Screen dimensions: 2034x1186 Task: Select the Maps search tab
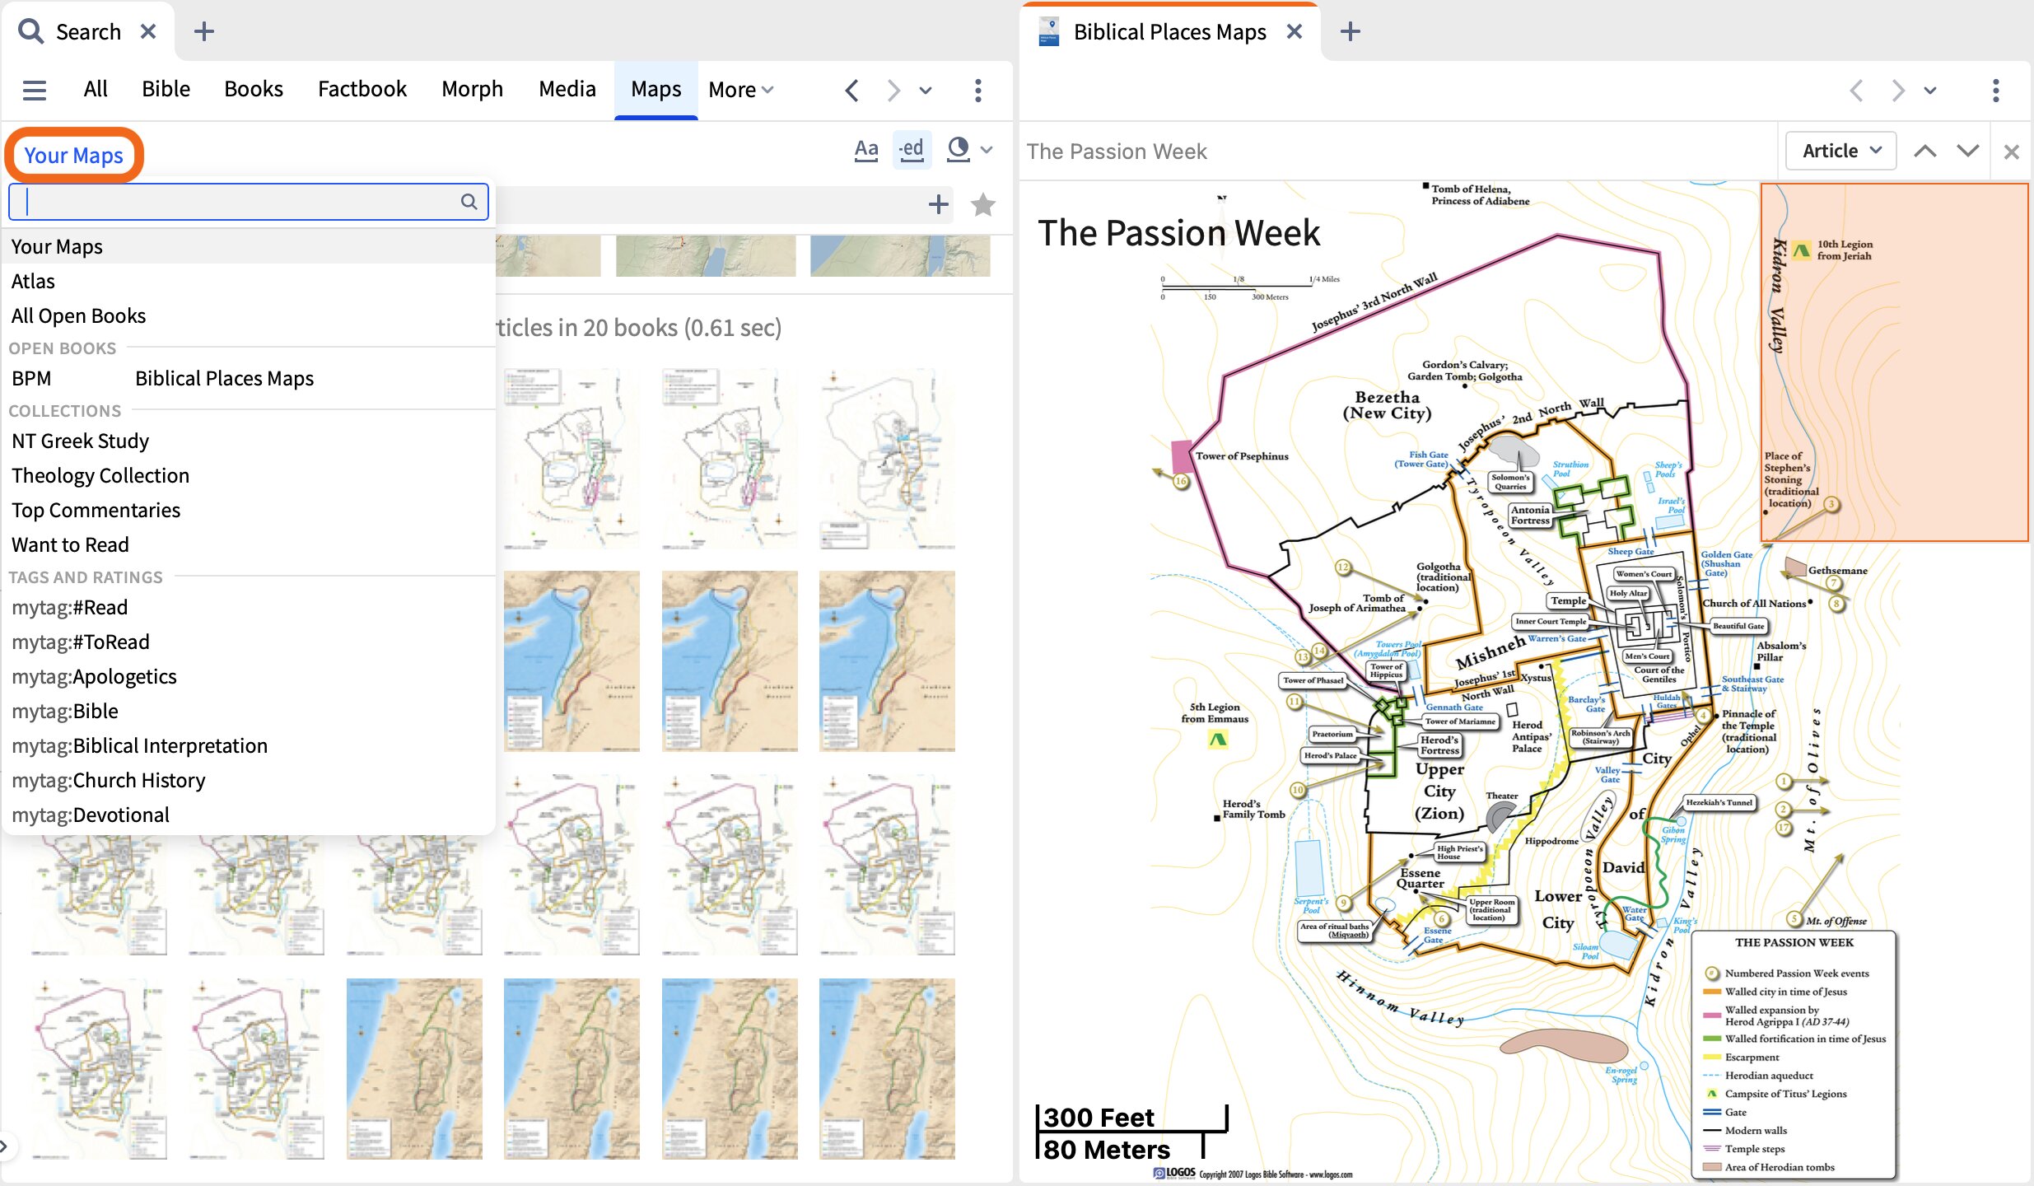(x=655, y=89)
